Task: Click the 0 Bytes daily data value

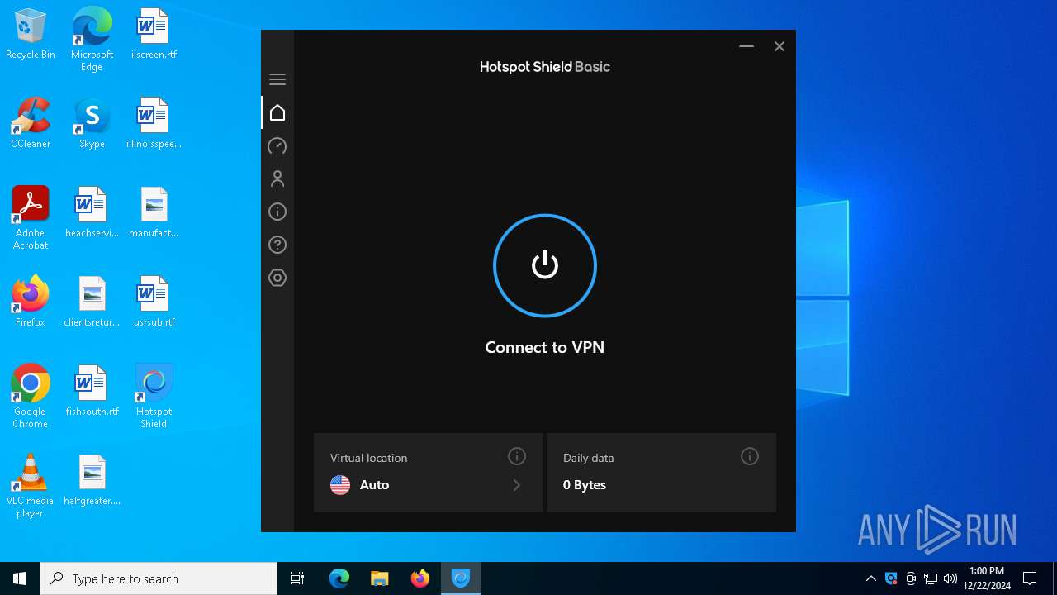Action: click(x=585, y=485)
